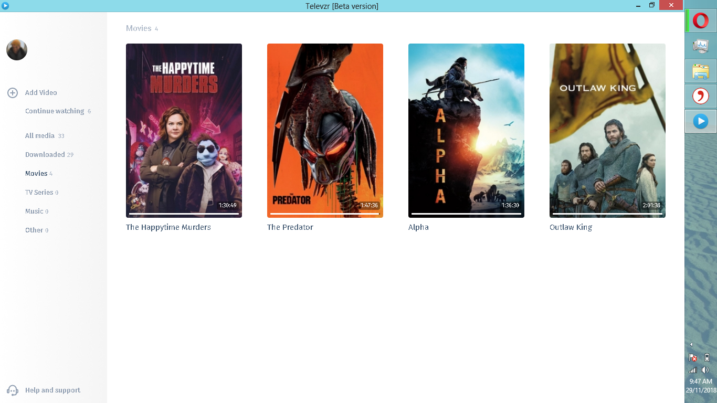Select Movies in the sidebar
This screenshot has width=717, height=403.
coord(36,174)
